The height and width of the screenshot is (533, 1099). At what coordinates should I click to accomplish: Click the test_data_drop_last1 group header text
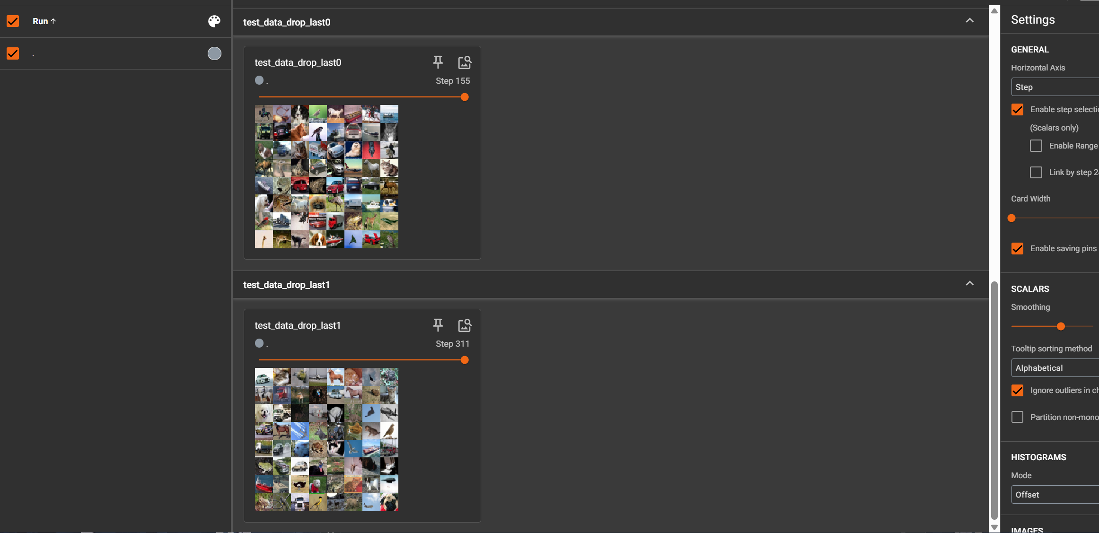(286, 285)
